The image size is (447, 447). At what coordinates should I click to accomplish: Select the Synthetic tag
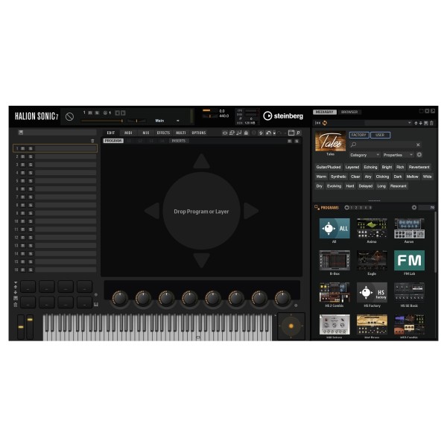point(339,177)
